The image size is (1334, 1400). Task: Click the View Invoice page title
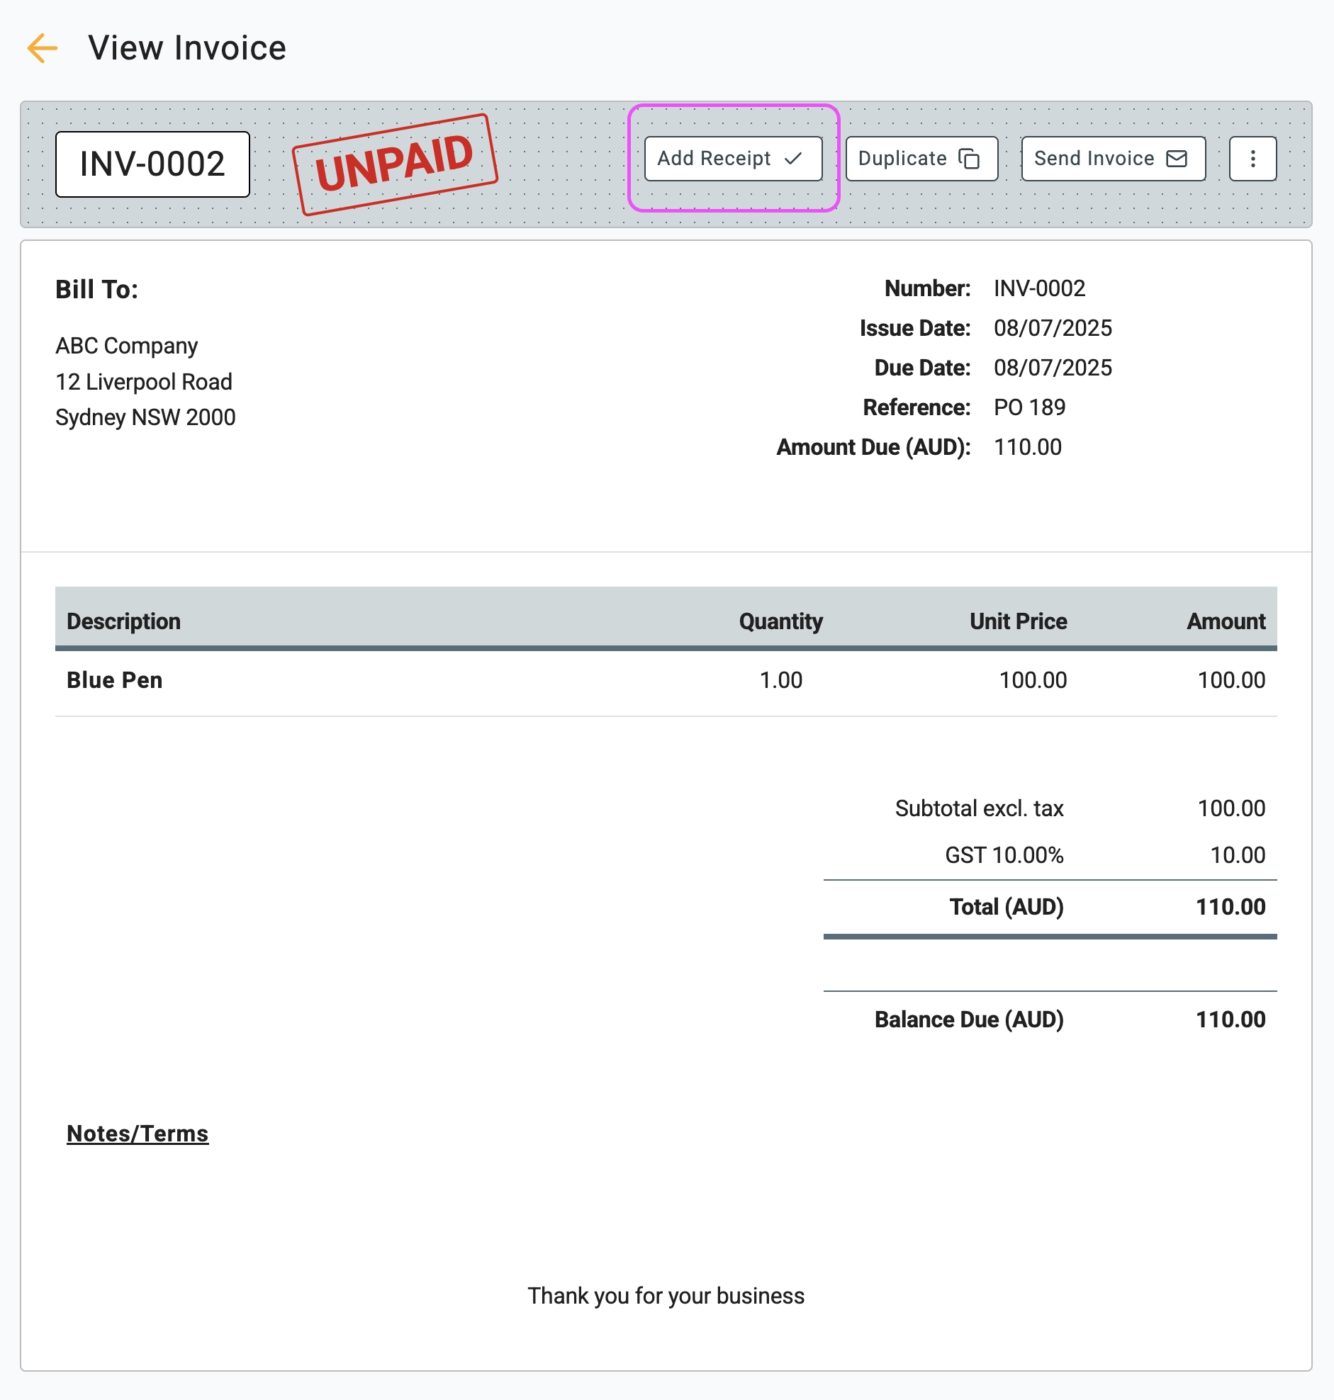click(187, 48)
